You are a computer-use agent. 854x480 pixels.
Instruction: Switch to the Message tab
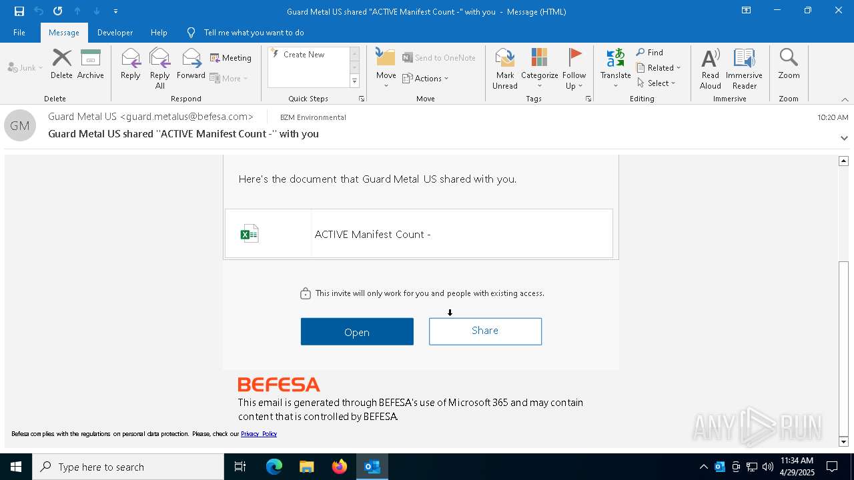(x=64, y=33)
